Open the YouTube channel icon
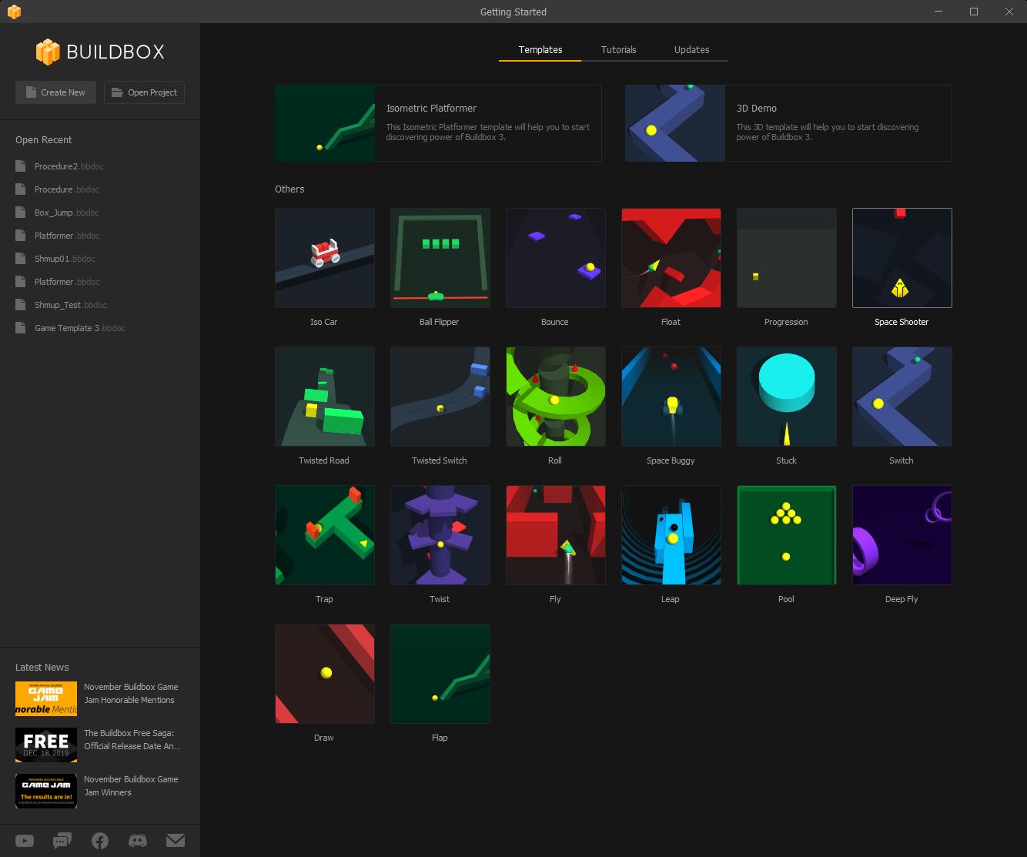1027x857 pixels. click(24, 840)
